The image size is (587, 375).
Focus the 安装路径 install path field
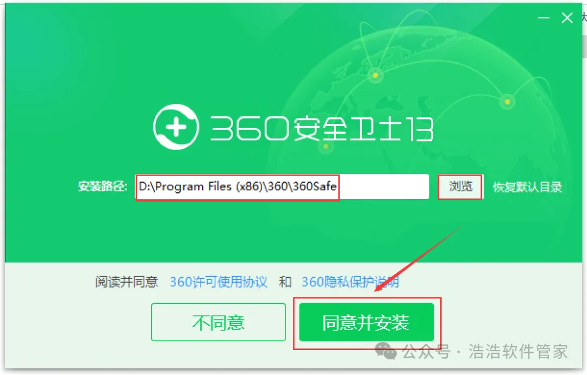click(282, 187)
